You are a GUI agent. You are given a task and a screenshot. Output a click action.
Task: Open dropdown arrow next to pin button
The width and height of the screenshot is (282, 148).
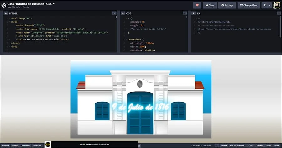click(269, 5)
